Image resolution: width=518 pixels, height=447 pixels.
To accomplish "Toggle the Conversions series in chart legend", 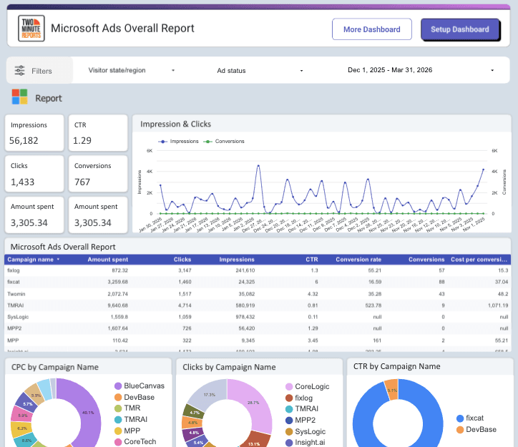I will (224, 142).
